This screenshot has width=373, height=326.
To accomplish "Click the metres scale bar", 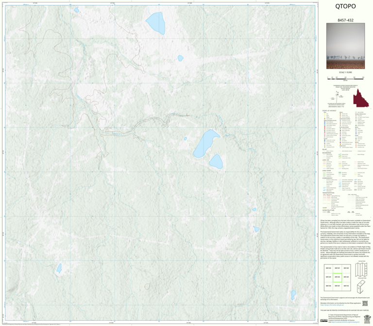I will (345, 78).
